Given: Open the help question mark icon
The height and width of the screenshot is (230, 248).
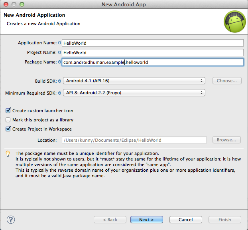Looking at the screenshot, I should [x=11, y=220].
